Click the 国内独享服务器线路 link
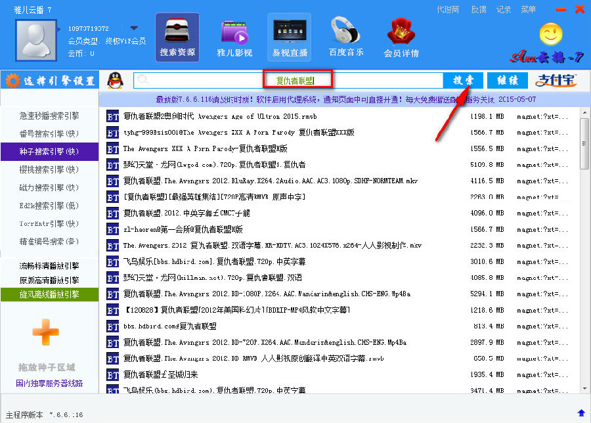This screenshot has width=591, height=423. [49, 384]
